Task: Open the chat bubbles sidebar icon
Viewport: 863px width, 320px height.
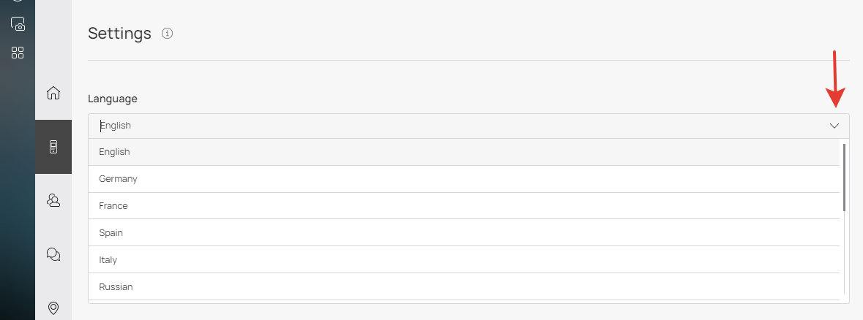Action: tap(53, 254)
